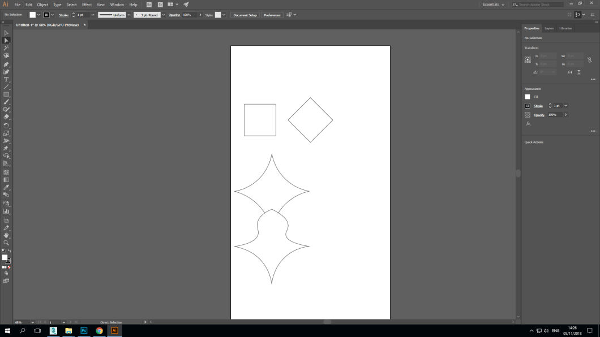Viewport: 600px width, 337px height.
Task: Select the Zoom tool magnifier
Action: [x=6, y=243]
